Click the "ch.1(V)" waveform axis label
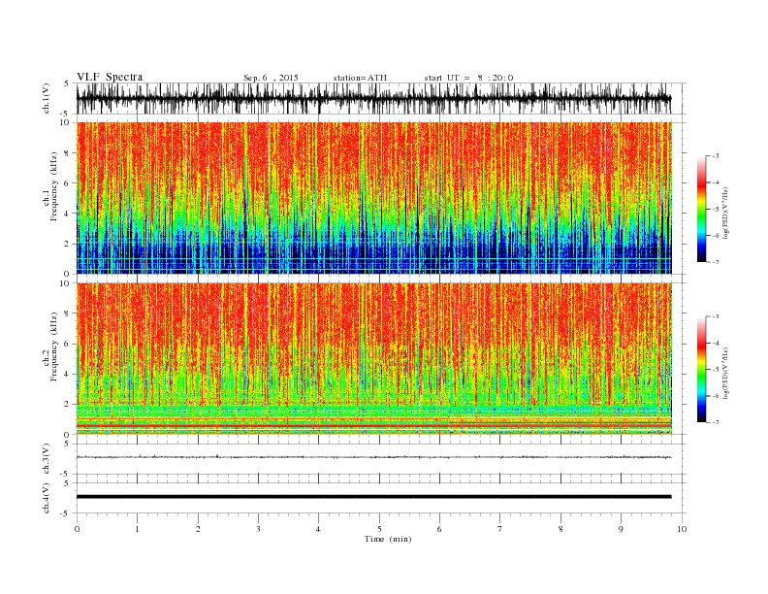Viewport: 768px width, 594px height. [x=47, y=98]
